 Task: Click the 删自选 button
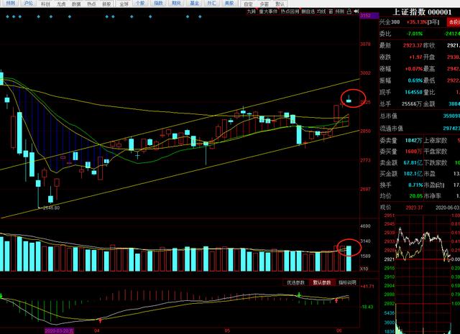coord(308,11)
